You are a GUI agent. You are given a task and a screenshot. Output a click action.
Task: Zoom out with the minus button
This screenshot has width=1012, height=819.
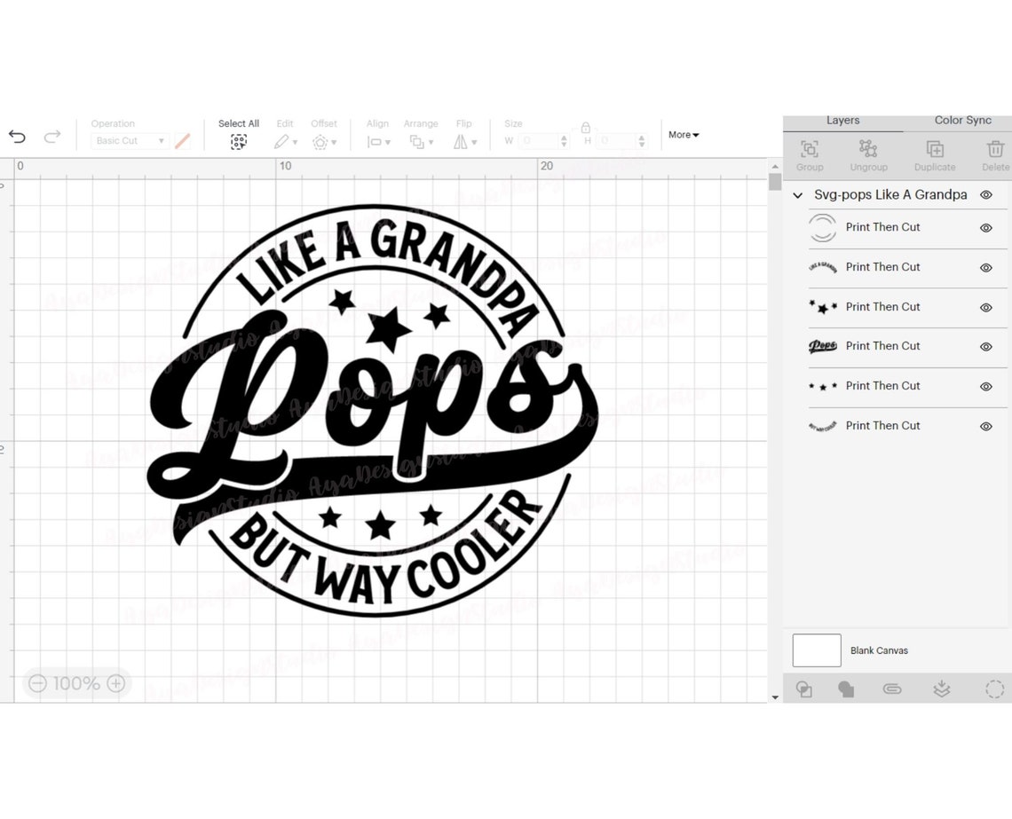point(38,683)
